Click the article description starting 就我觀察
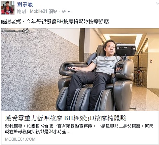The image size is (159, 145). [x=79, y=129]
